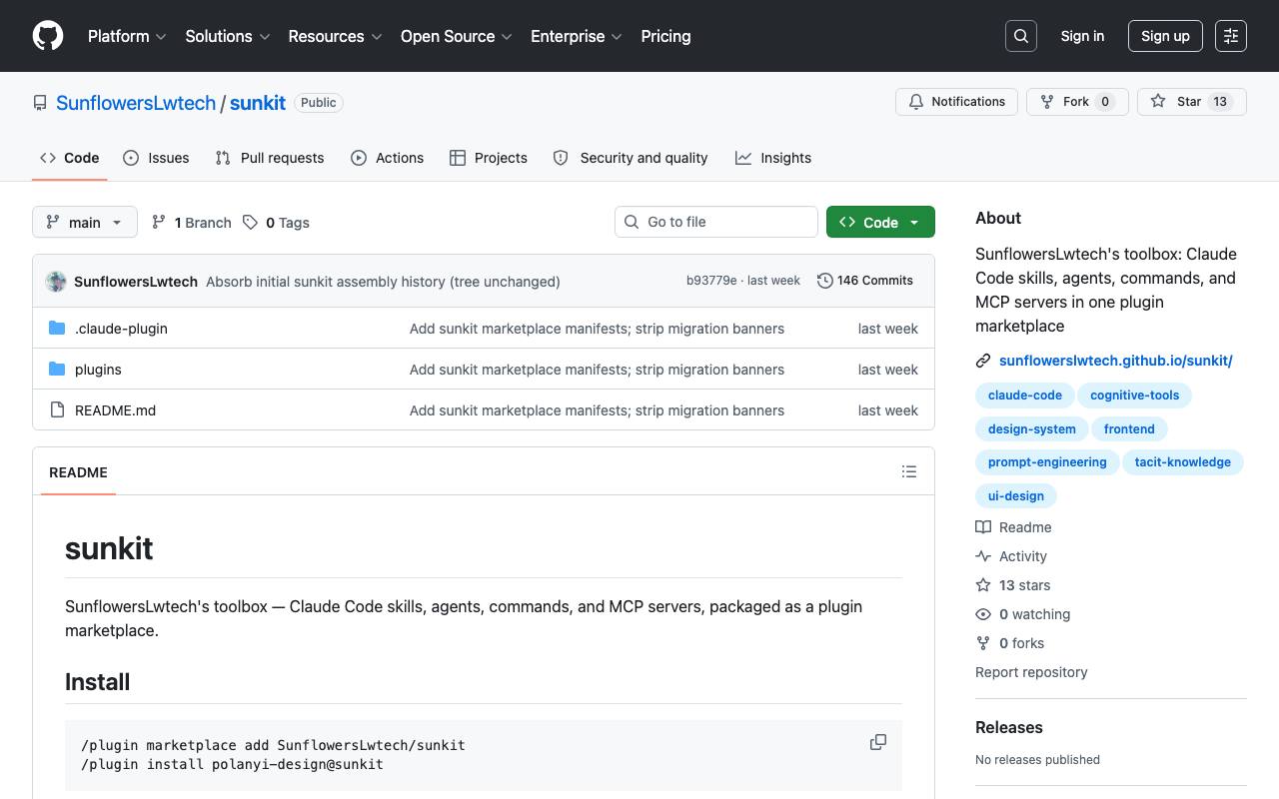Expand the Resources menu
1279x799 pixels.
336,36
